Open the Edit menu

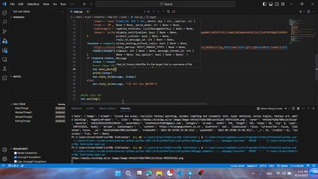point(21,4)
